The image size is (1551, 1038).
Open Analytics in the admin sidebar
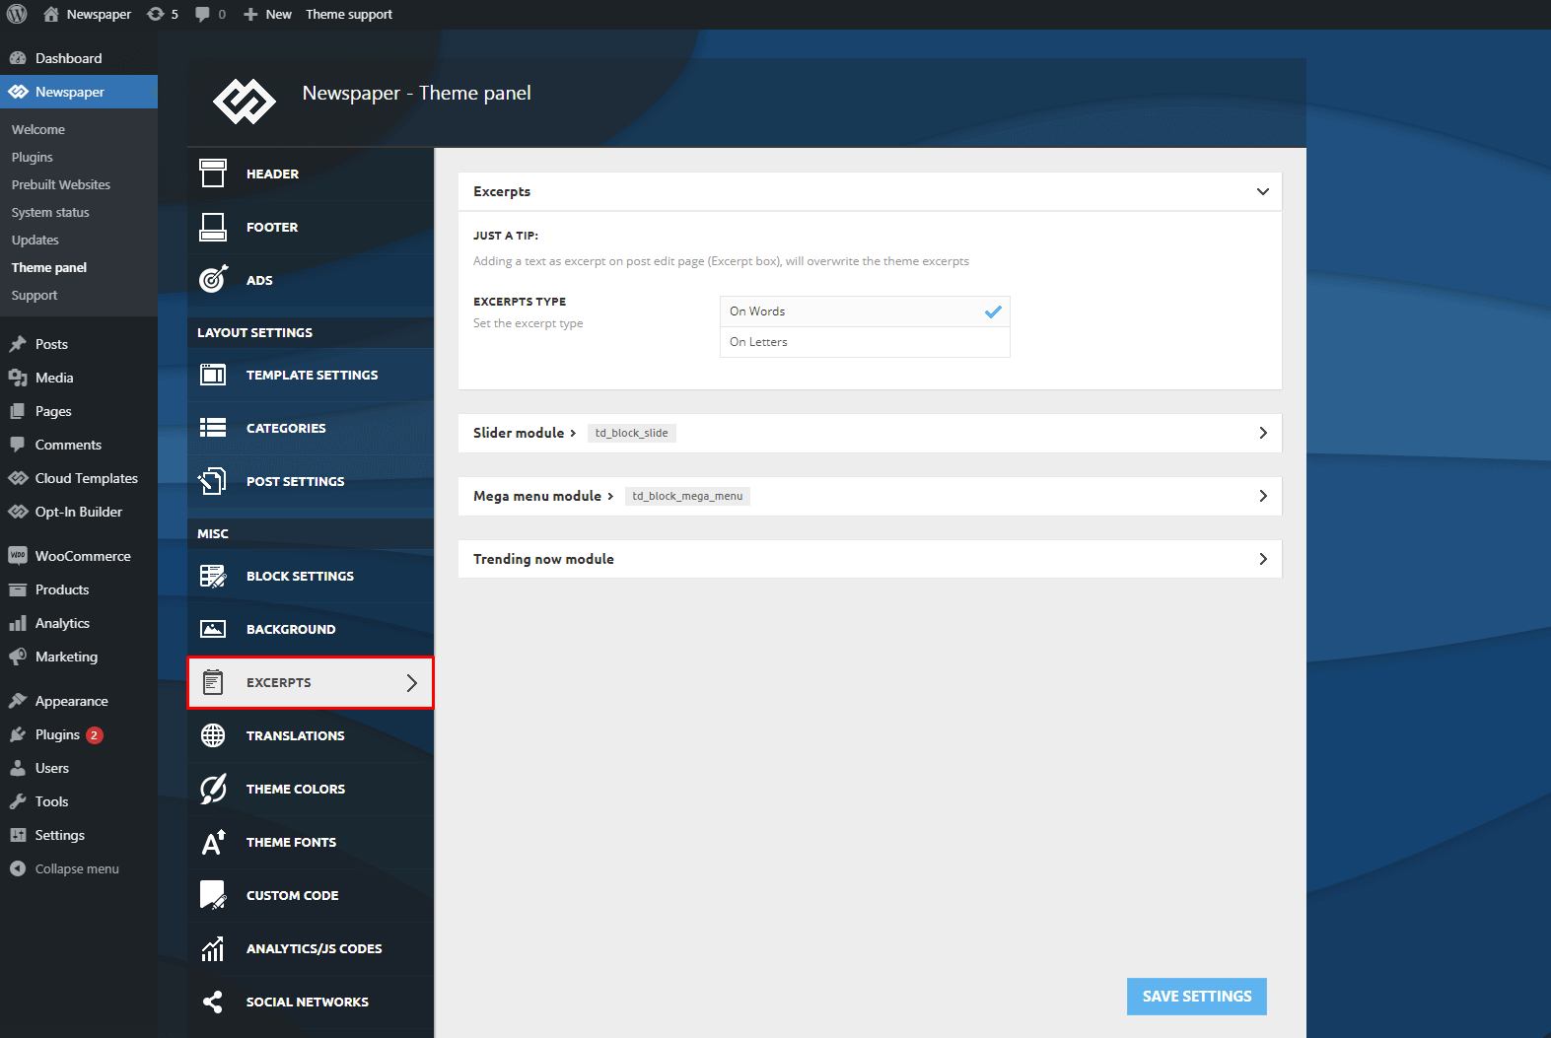tap(79, 623)
